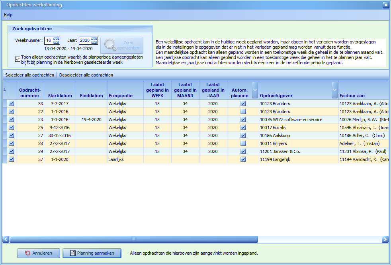This screenshot has width=391, height=265.
Task: Click the horizontal scrollbar thumb
Action: tap(134, 239)
